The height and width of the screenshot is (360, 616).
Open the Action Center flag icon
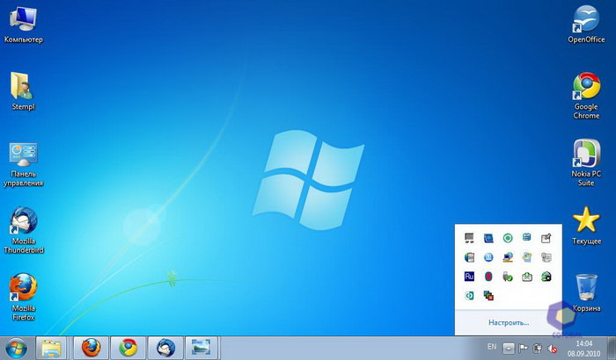pos(523,348)
